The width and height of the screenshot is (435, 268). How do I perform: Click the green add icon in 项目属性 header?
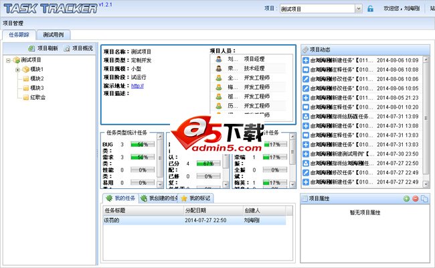(x=406, y=198)
